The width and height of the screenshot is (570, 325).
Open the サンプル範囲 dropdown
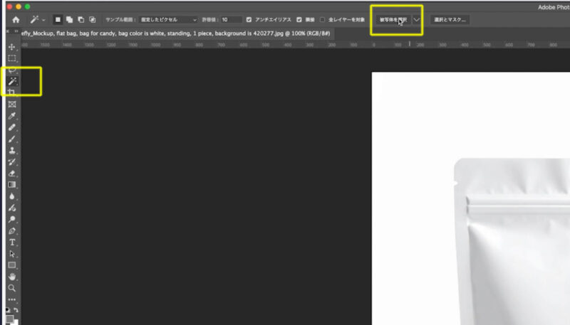click(x=169, y=20)
